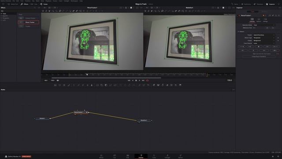Screen dimensions: 282x159
Task: Add a Fast Noise node from toolbar
Action: [x=60, y=85]
